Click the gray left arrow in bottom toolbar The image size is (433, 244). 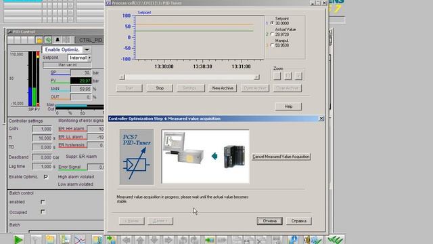pos(127,240)
